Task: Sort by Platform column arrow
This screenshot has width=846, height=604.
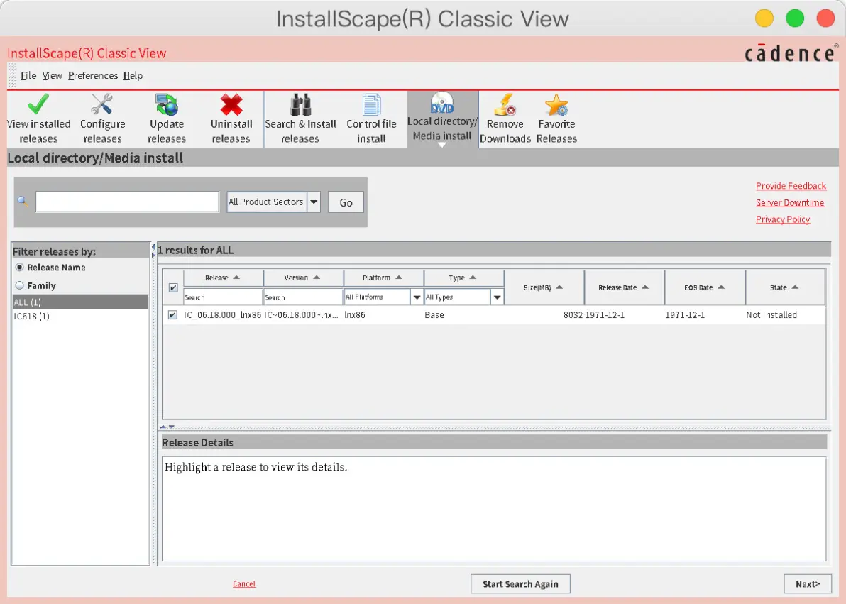Action: (x=399, y=278)
